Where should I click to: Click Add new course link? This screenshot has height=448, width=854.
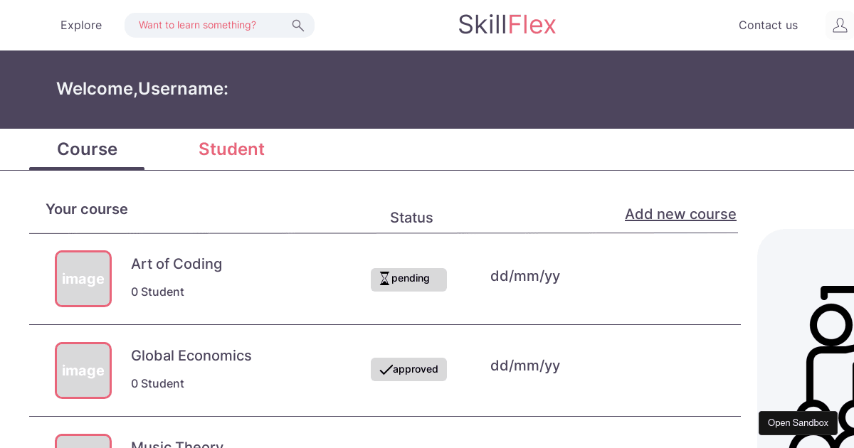coord(680,214)
